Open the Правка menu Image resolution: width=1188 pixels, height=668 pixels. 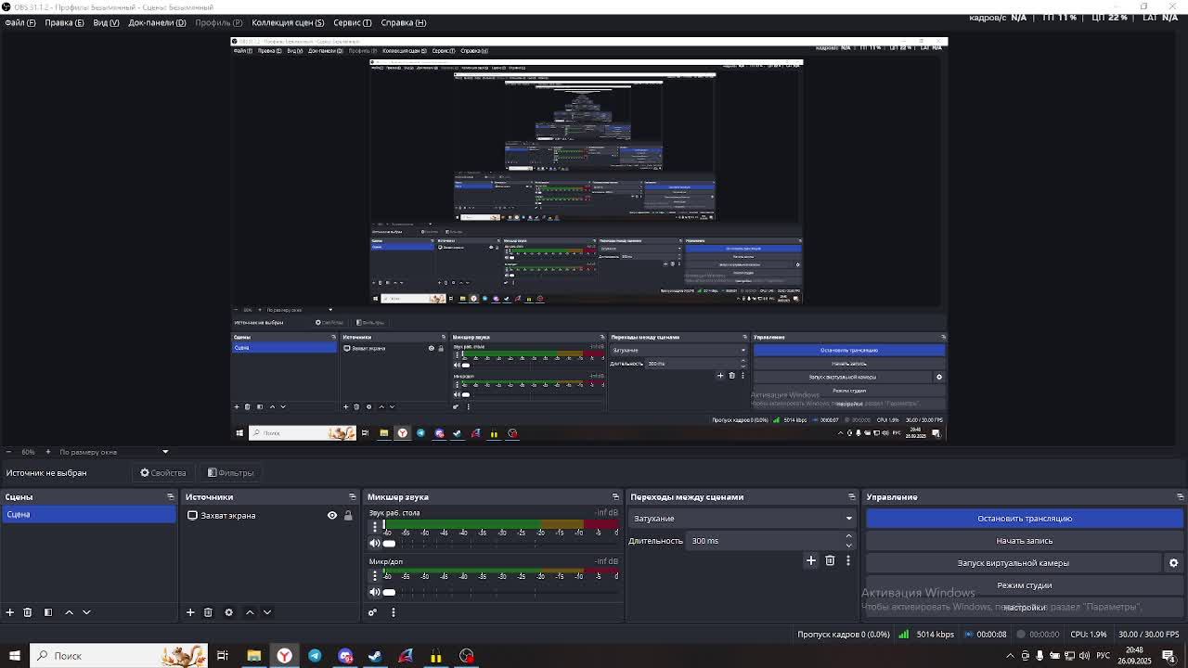point(64,22)
